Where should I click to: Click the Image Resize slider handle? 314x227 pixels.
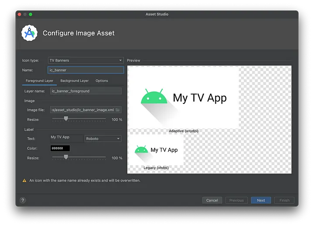click(66, 119)
